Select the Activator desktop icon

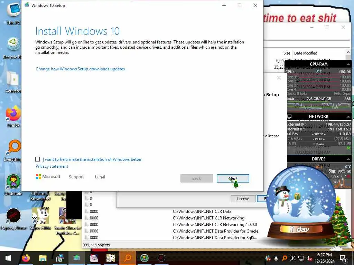[x=13, y=82]
